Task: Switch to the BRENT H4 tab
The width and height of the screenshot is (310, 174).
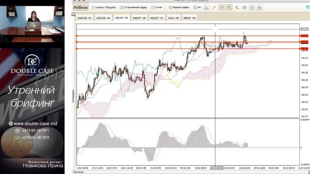Action: tap(189, 18)
